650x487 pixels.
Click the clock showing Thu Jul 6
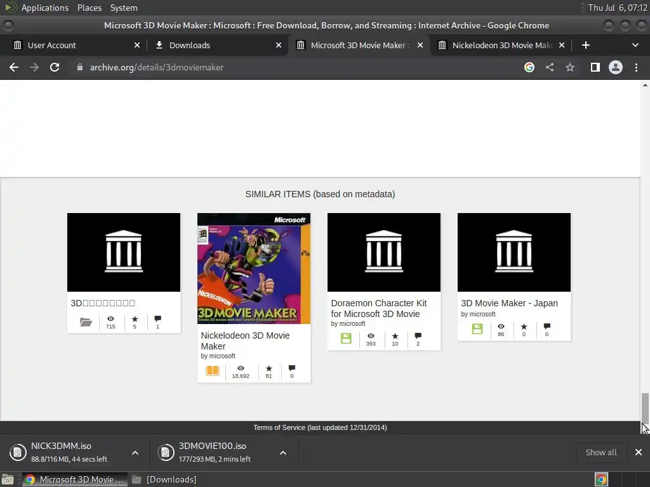617,8
